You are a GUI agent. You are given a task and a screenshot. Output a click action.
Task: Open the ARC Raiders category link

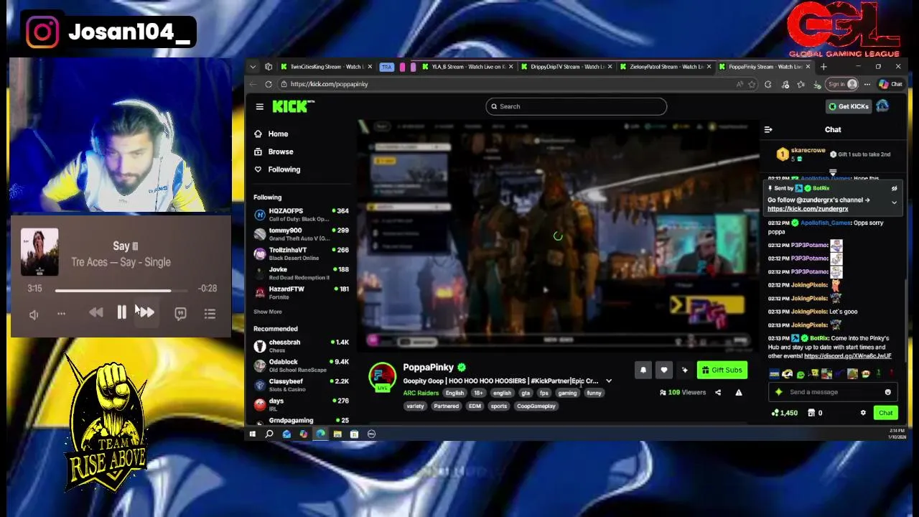tap(421, 393)
